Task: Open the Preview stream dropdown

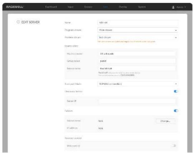Action: (138, 37)
